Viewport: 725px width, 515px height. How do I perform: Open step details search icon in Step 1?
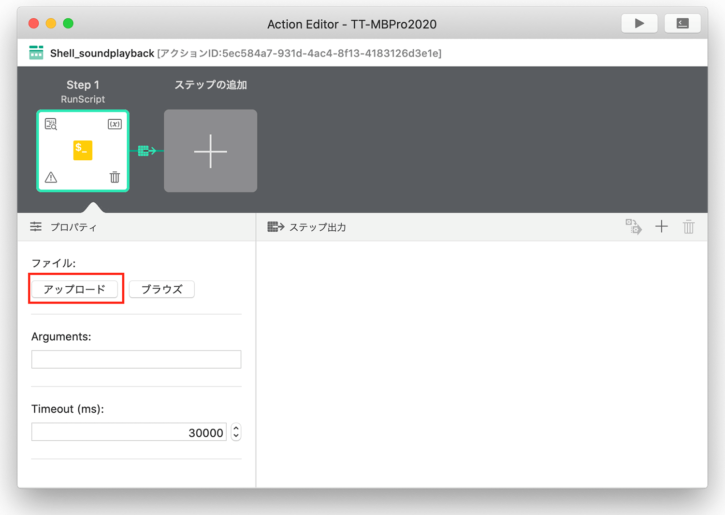[51, 124]
